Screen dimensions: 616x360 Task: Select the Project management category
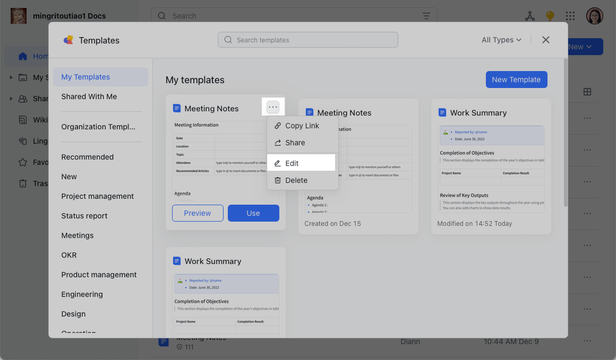[x=98, y=196]
